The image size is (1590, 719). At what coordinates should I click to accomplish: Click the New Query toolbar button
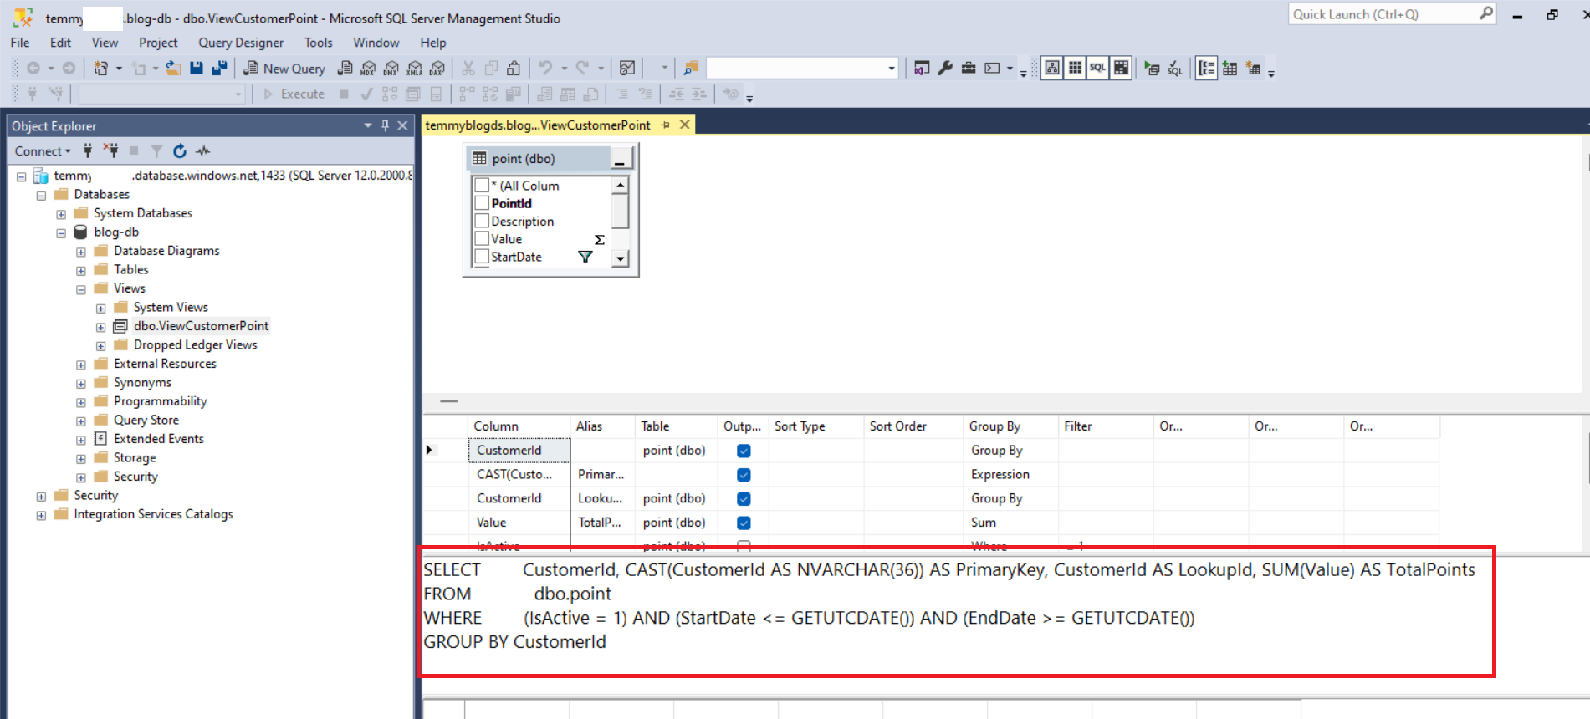[x=284, y=69]
